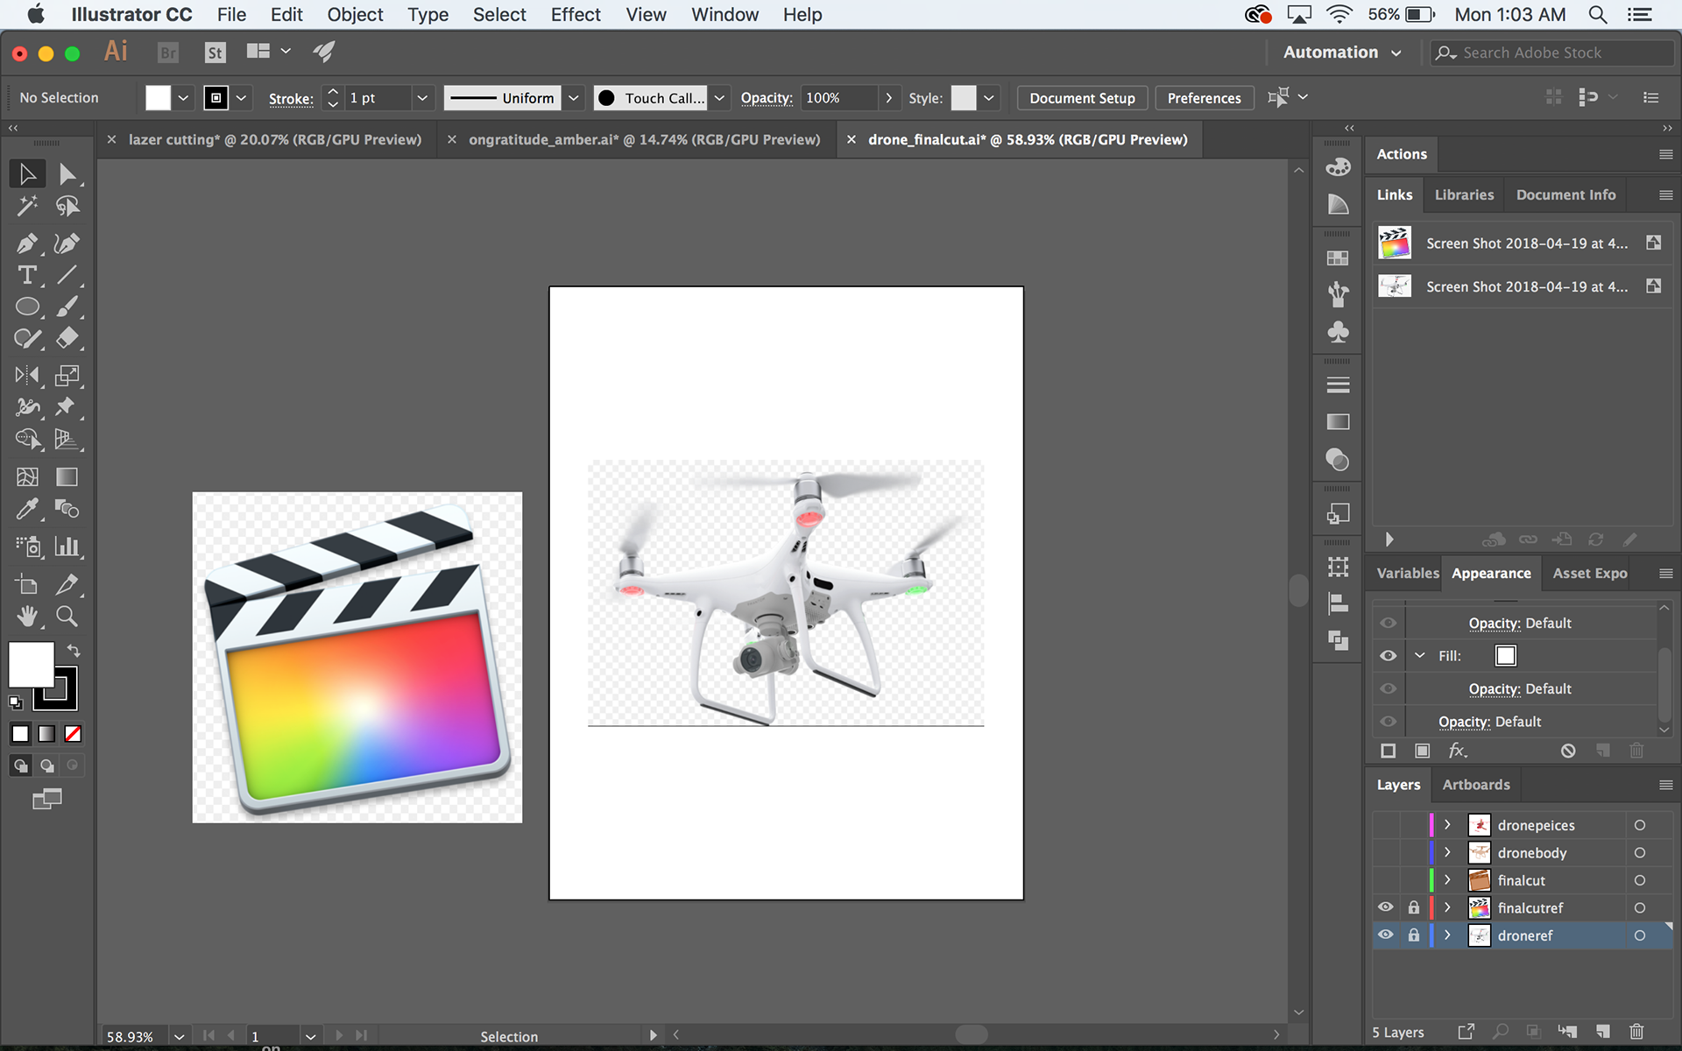Hide the droneref layer
Viewport: 1682px width, 1051px height.
coord(1386,935)
